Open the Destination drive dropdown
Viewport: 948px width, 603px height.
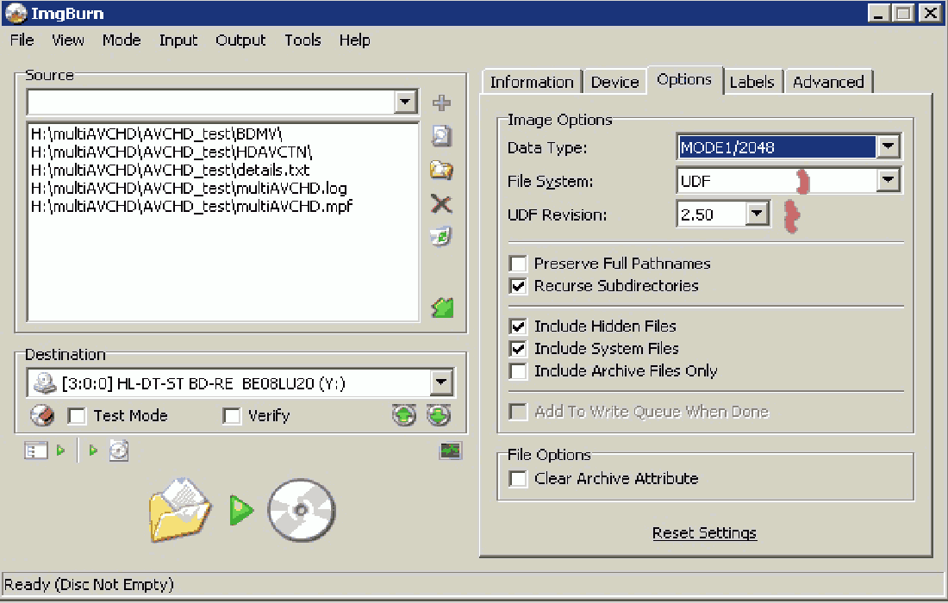click(x=441, y=382)
